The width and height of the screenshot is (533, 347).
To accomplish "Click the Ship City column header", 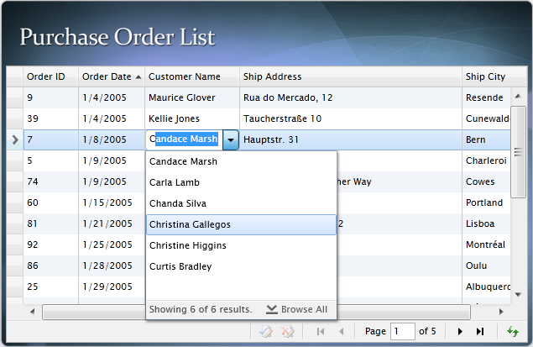I will coord(485,76).
